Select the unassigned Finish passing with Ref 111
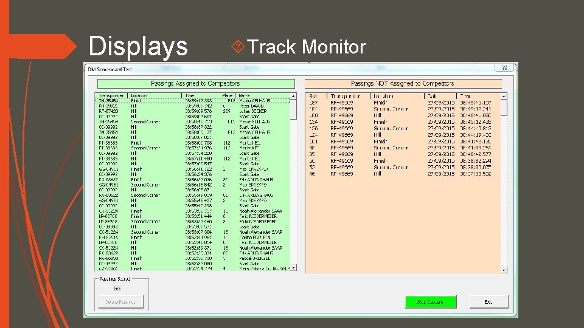Image resolution: width=584 pixels, height=328 pixels. pos(403,142)
